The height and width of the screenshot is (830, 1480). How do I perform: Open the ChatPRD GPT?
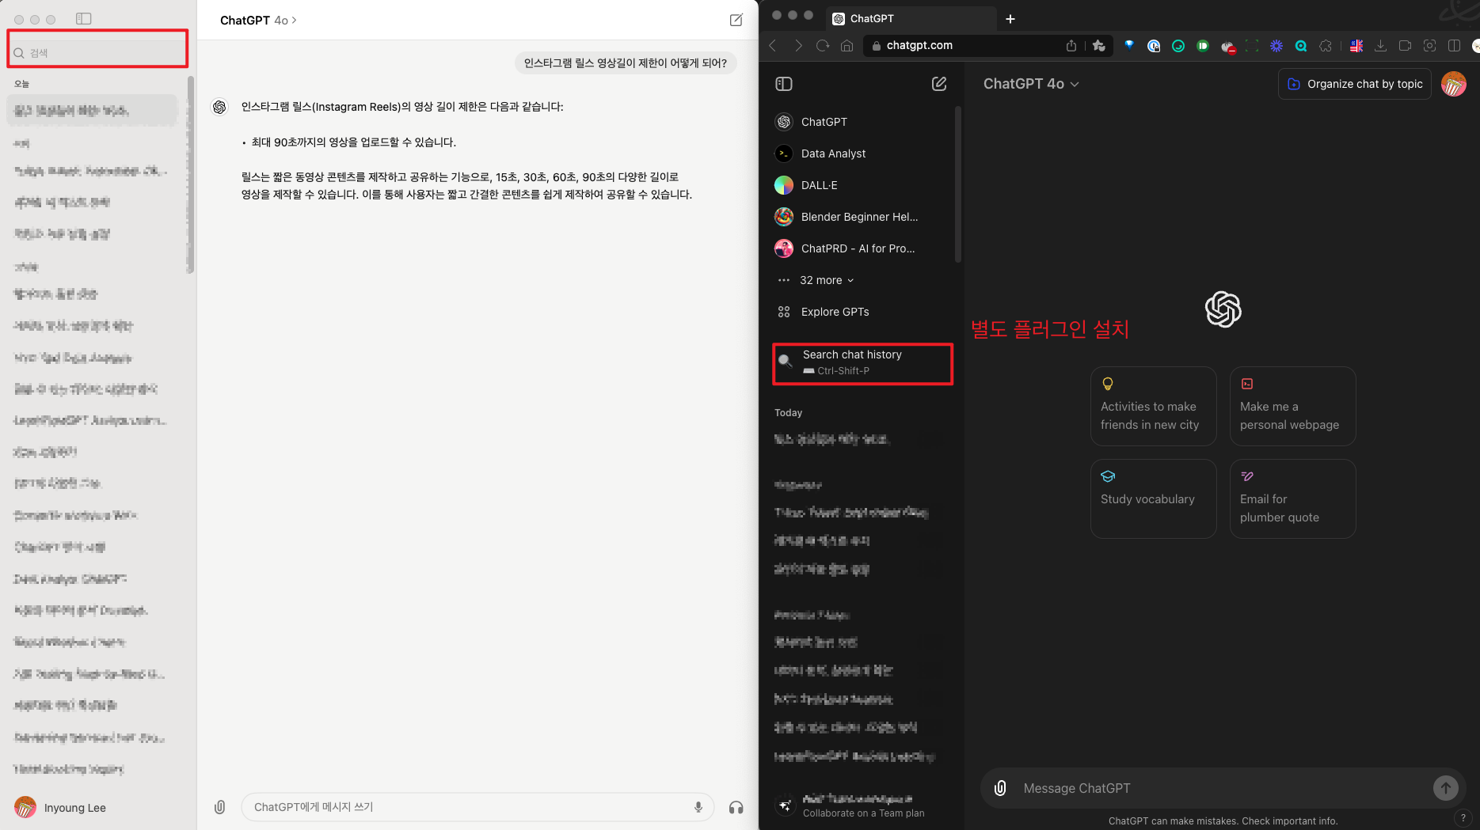click(862, 248)
